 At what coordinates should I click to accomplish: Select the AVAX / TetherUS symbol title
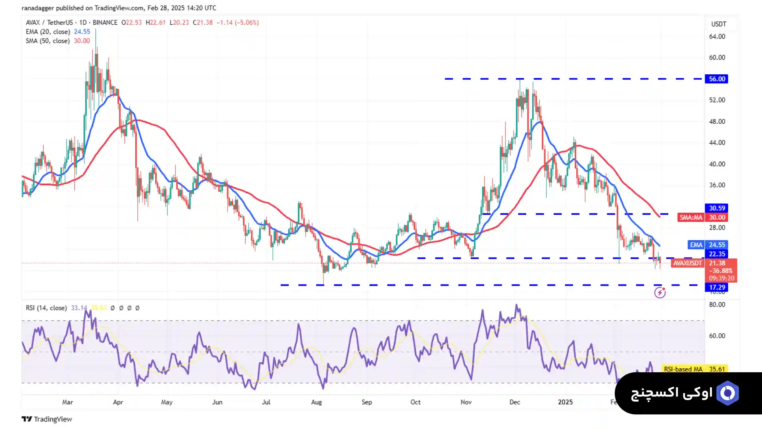pos(71,23)
